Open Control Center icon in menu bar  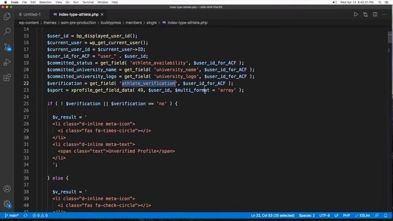pos(386,2)
